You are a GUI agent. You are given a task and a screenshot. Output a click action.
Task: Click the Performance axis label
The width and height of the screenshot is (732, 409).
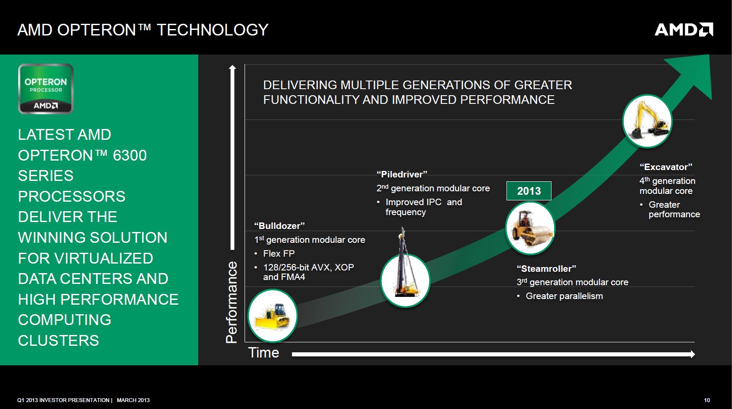(x=232, y=302)
